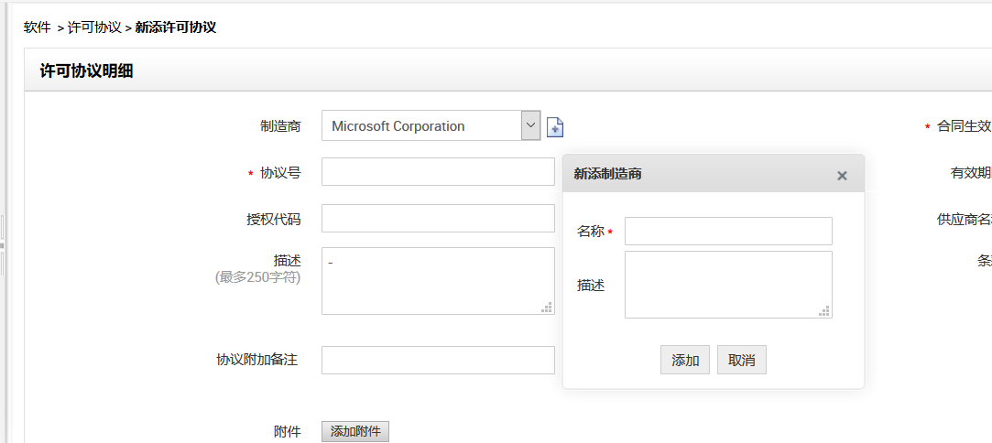
Task: Focus the popup's 描述 text area
Action: point(728,285)
